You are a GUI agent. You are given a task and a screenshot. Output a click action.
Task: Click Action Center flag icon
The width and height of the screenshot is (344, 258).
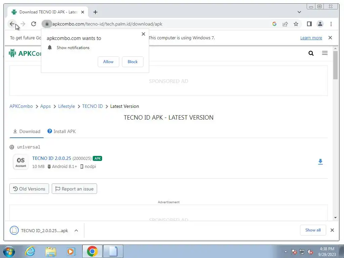coord(294,252)
